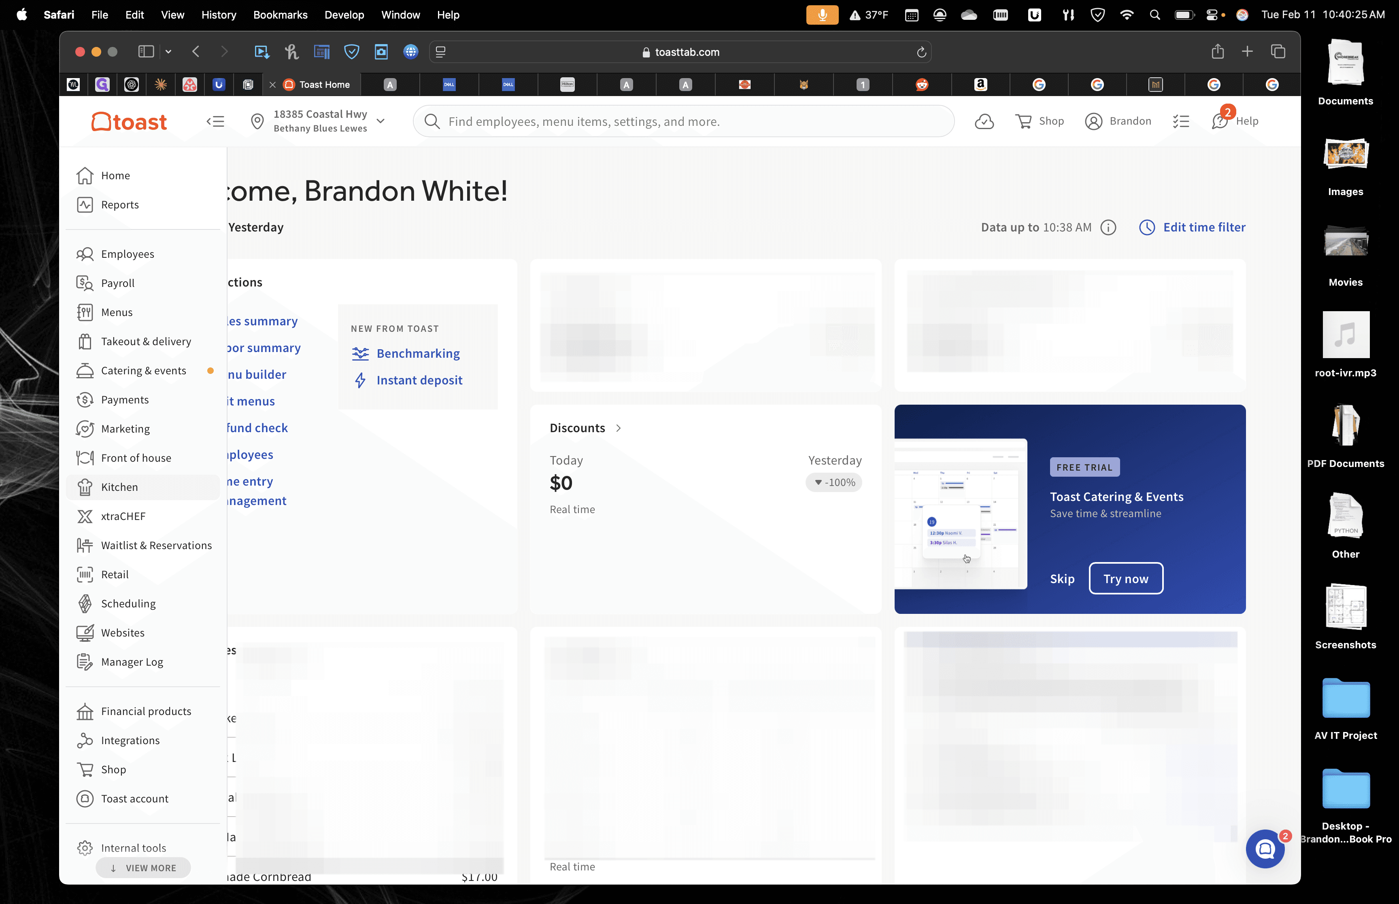Open Safari History menu
This screenshot has width=1399, height=904.
pyautogui.click(x=219, y=15)
